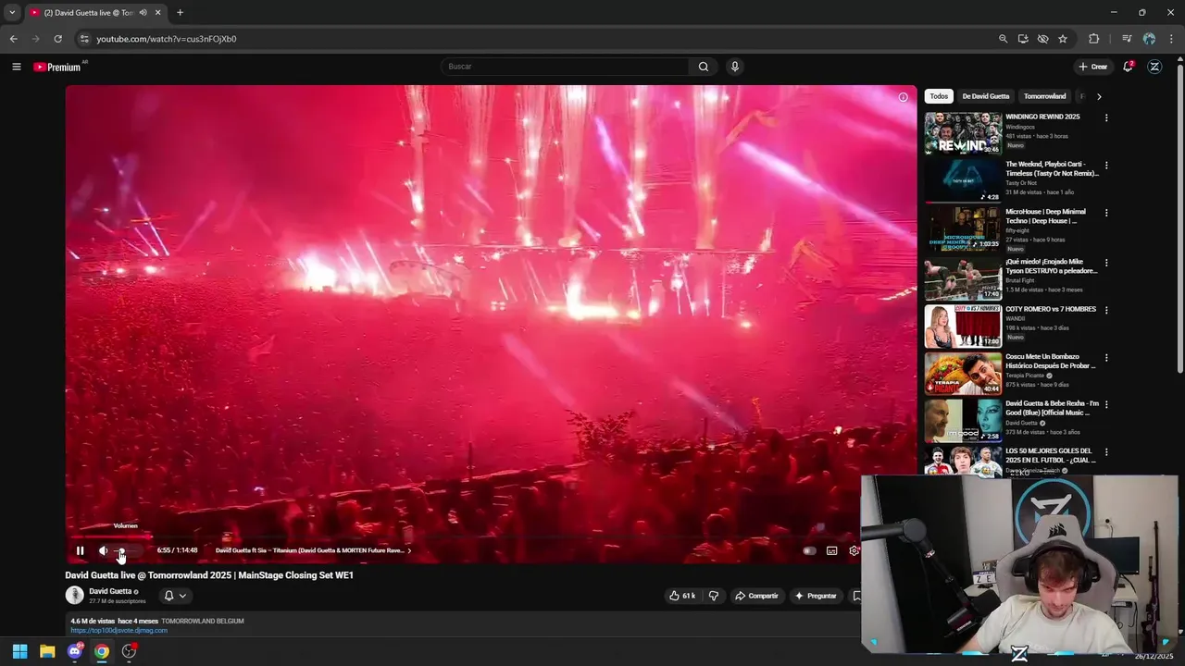Viewport: 1185px width, 666px height.
Task: Click the Preguntar button
Action: pyautogui.click(x=816, y=596)
